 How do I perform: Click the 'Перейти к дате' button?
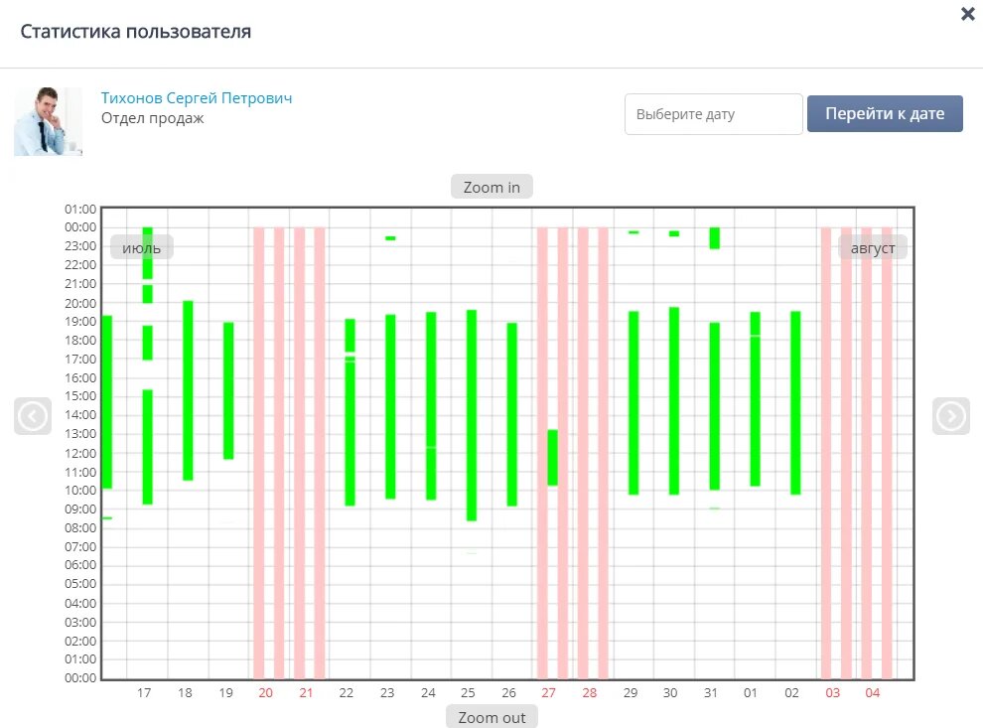tap(885, 113)
